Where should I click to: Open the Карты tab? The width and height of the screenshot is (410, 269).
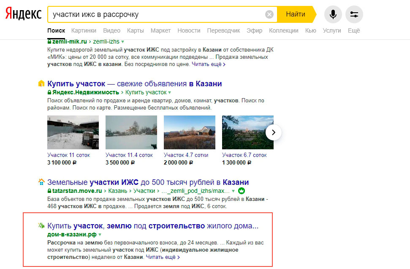[136, 30]
